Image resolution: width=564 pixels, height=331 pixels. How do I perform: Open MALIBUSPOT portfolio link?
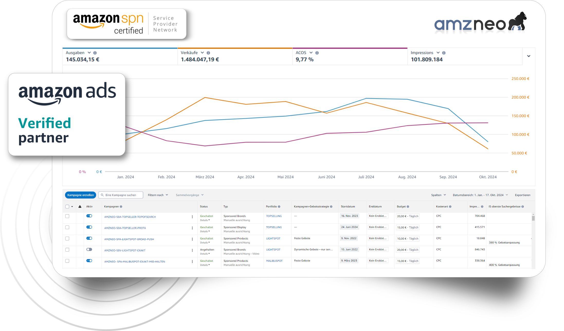pos(274,261)
